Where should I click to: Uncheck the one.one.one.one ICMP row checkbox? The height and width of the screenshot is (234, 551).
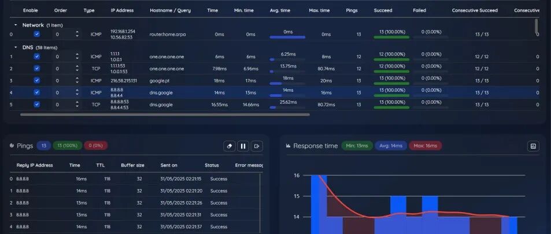36,56
